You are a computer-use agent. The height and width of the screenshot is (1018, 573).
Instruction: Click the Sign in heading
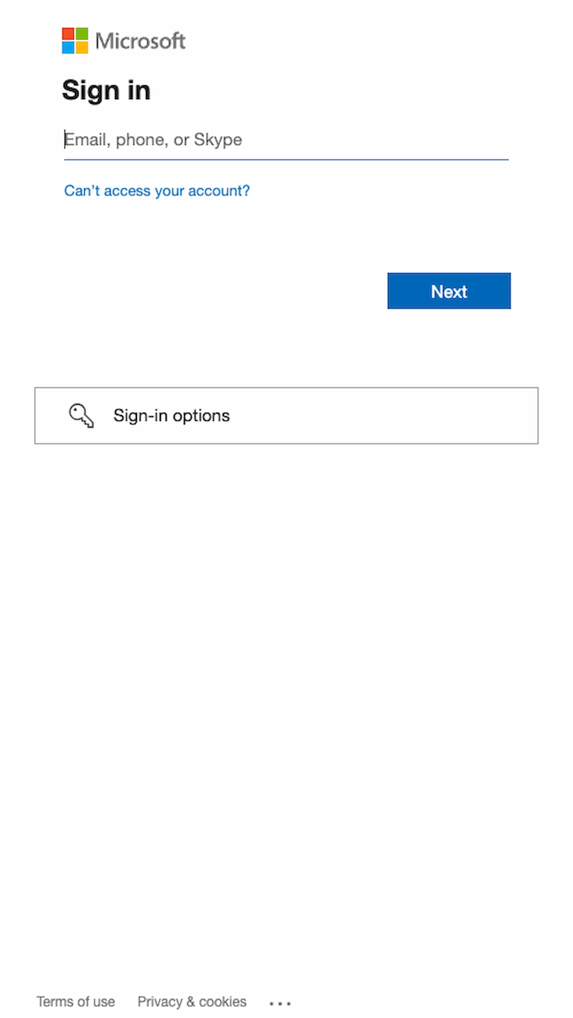click(107, 91)
